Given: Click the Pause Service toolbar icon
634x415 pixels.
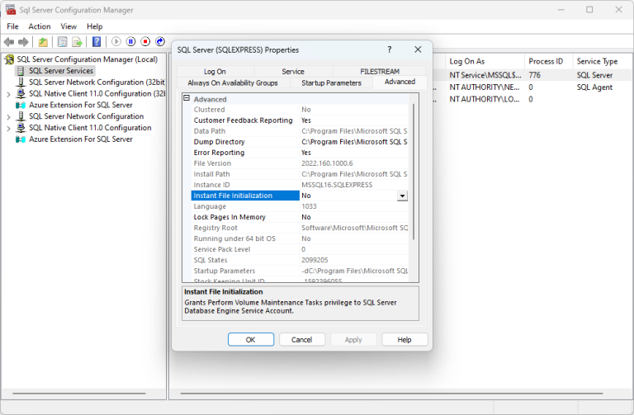Looking at the screenshot, I should (130, 41).
